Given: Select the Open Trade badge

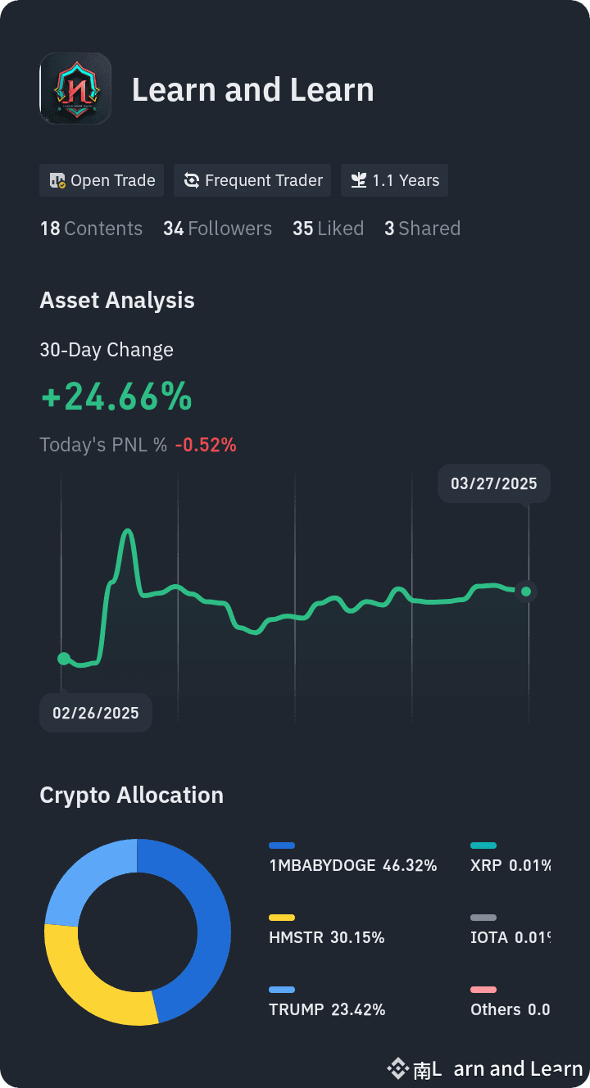Looking at the screenshot, I should point(102,180).
